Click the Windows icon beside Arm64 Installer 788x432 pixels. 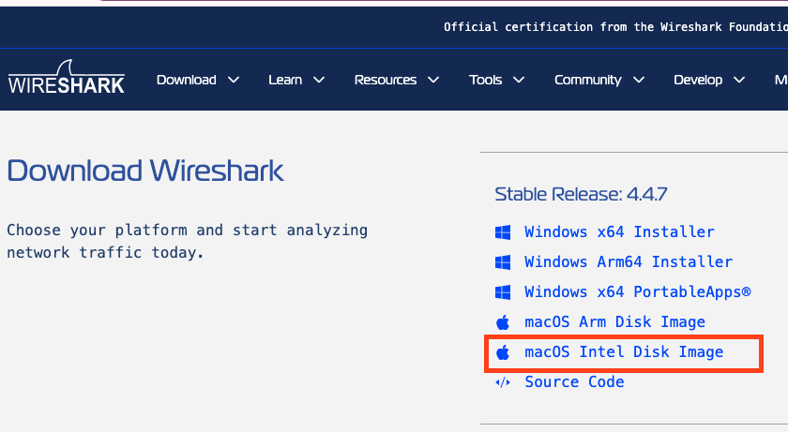coord(503,262)
